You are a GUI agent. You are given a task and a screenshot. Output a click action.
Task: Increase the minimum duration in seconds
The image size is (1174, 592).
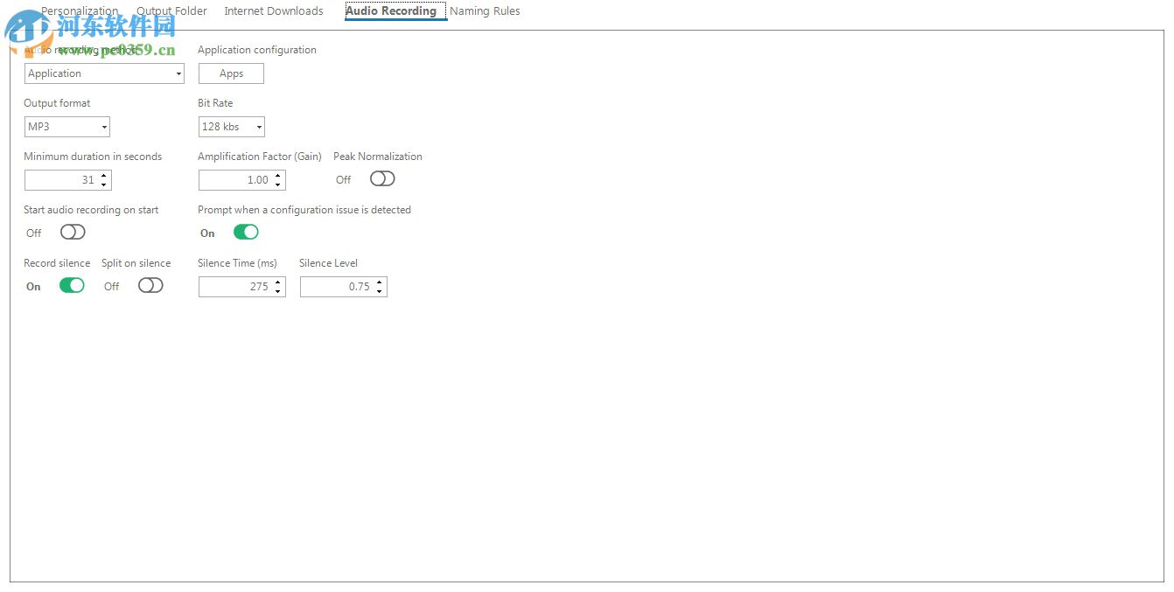[104, 176]
